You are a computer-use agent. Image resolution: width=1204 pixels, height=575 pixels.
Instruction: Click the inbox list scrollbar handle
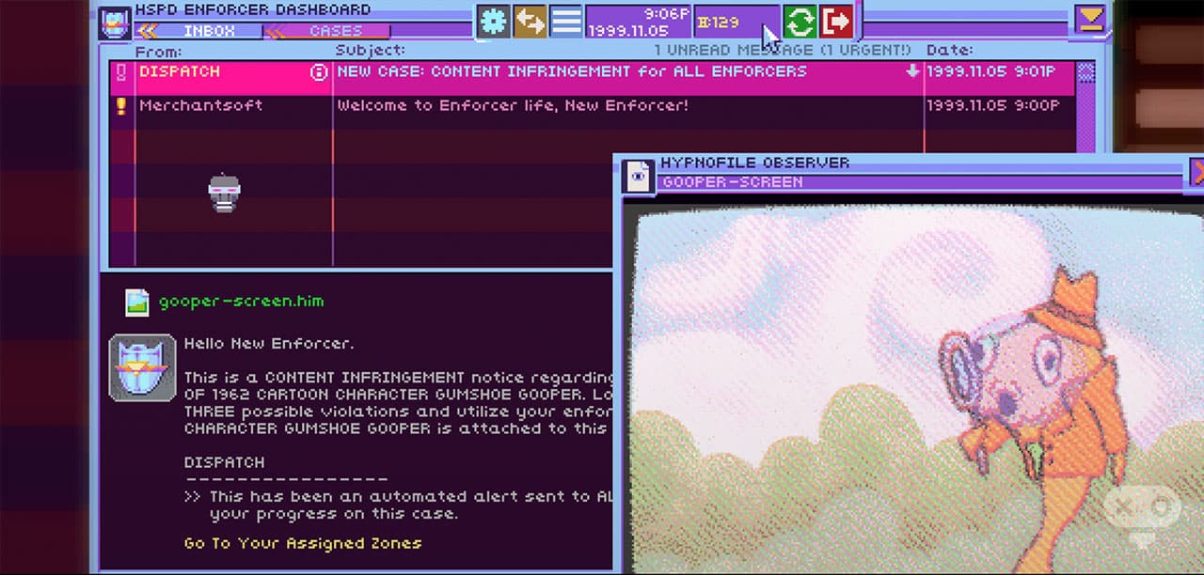(x=1085, y=72)
